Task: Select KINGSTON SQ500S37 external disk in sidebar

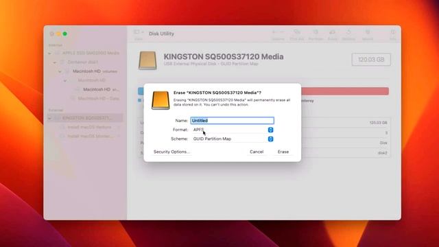Action: (85, 118)
